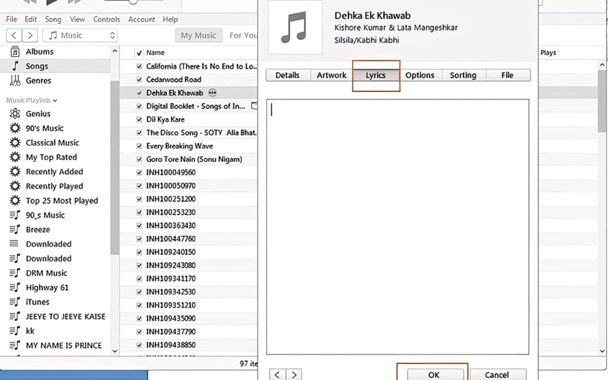
Task: Open Top 25 Most Played gear icon
Action: tap(15, 200)
